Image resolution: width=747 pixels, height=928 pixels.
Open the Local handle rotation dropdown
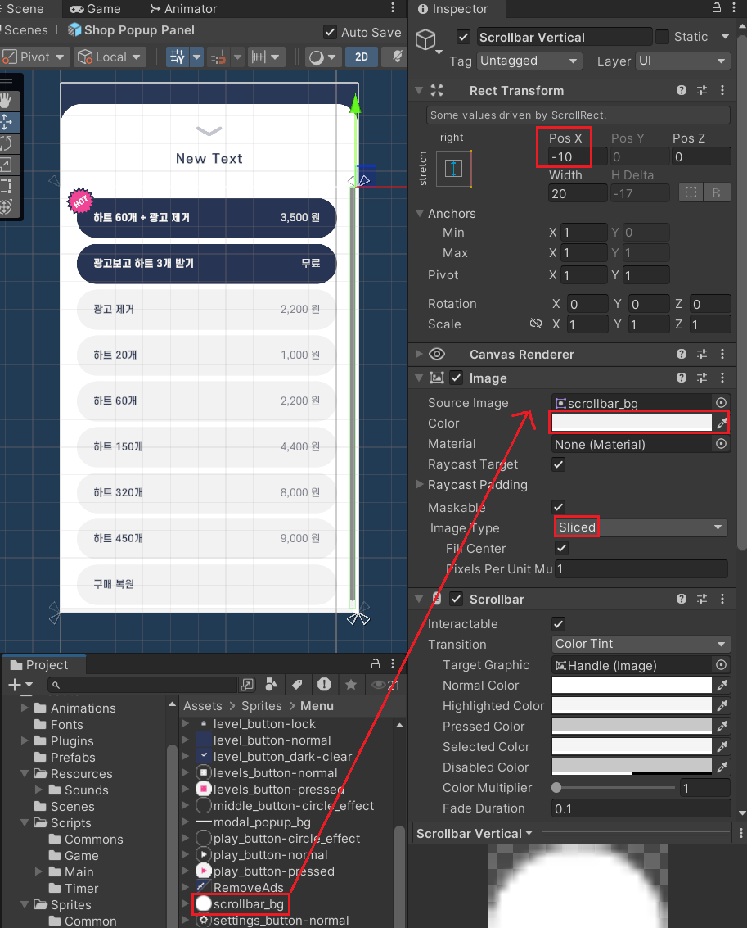pyautogui.click(x=110, y=57)
